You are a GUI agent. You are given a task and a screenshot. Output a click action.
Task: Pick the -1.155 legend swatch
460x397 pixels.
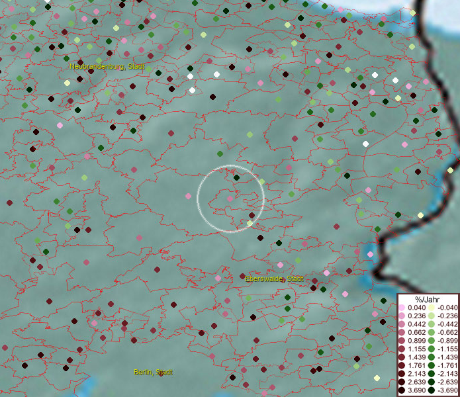click(x=432, y=349)
